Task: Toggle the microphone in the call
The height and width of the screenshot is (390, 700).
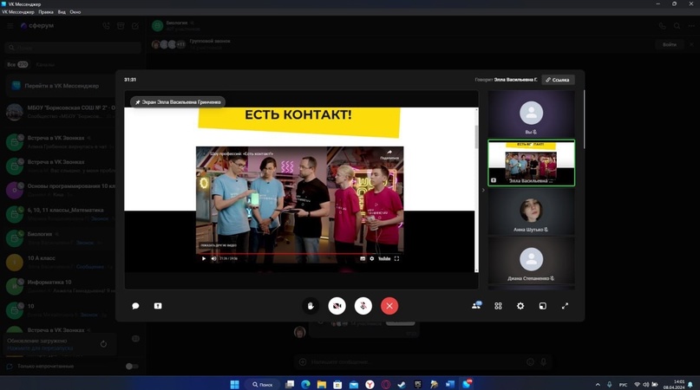Action: tap(363, 306)
